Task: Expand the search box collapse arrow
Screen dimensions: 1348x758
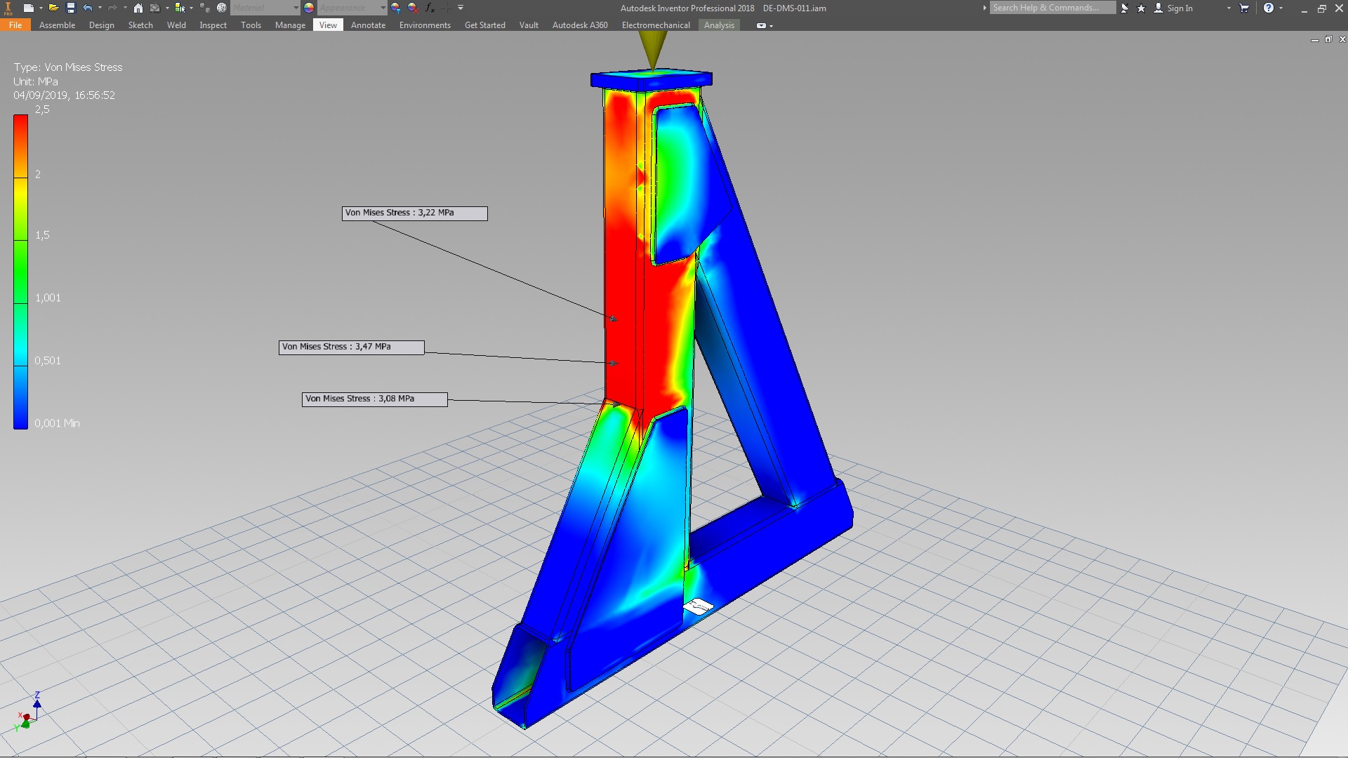Action: [x=984, y=8]
